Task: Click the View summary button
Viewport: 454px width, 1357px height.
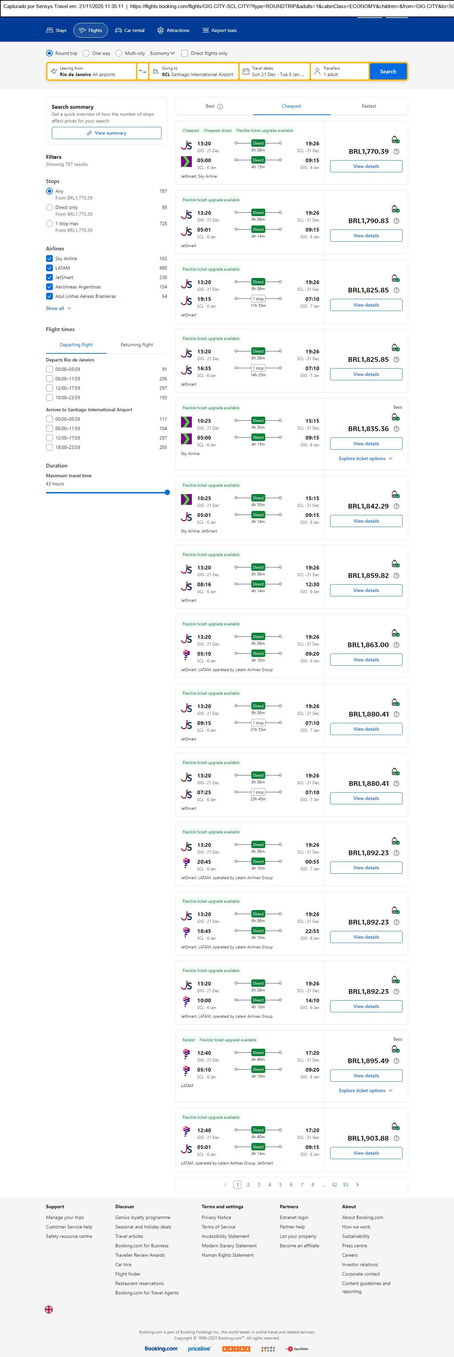Action: pos(106,133)
